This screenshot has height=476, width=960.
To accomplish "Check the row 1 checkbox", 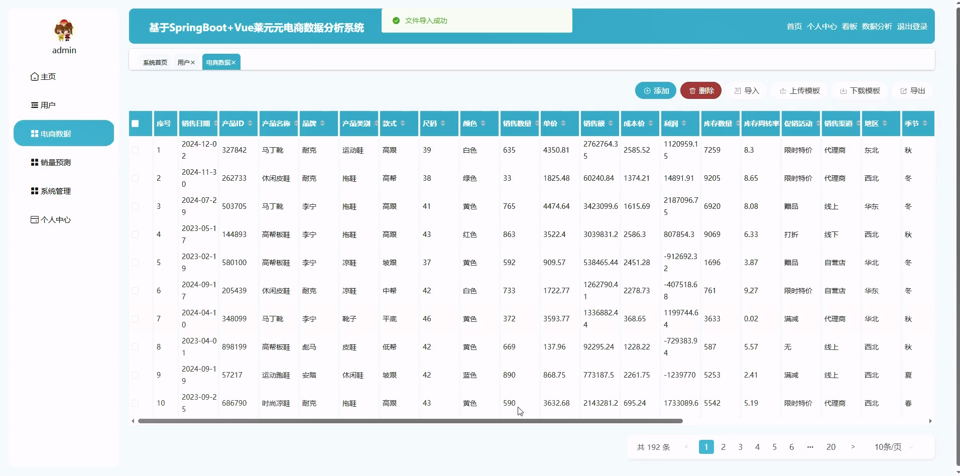I will (x=135, y=150).
